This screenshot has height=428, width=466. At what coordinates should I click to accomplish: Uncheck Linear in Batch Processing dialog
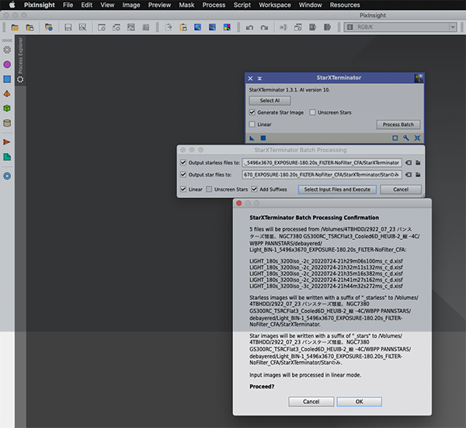183,190
